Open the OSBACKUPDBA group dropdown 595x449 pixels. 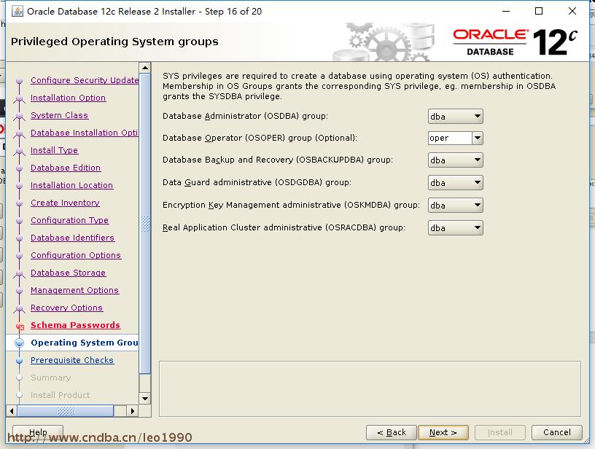pyautogui.click(x=455, y=160)
